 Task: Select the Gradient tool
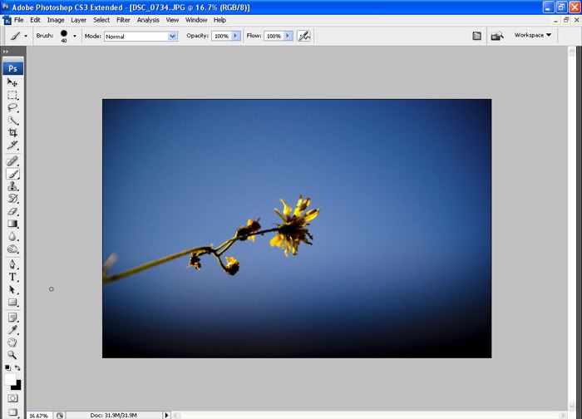[12, 224]
